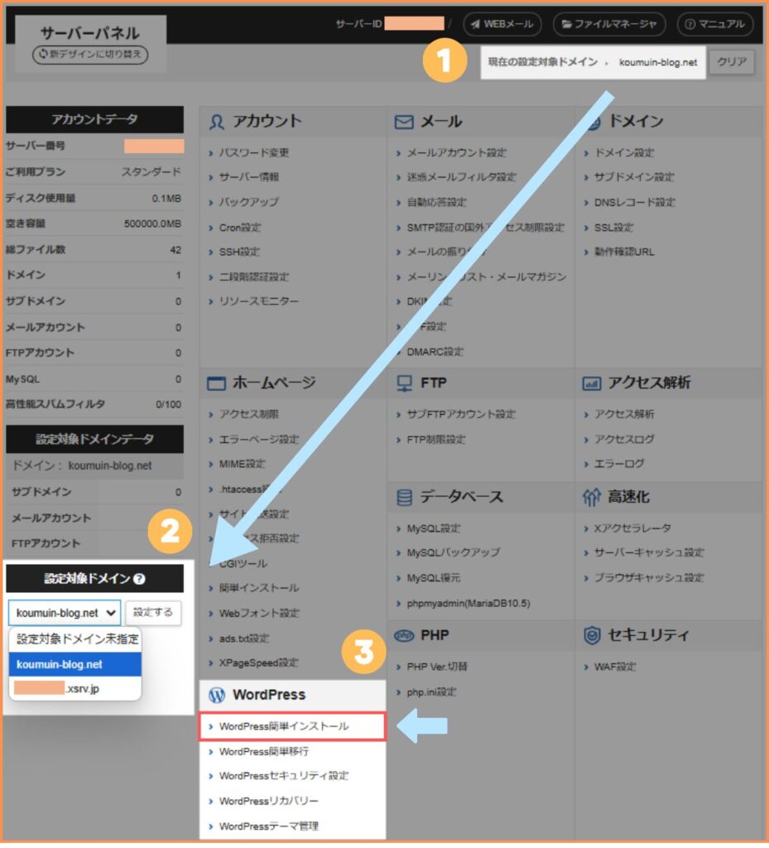Go to XPageSpeed設定
The image size is (769, 848).
click(258, 663)
